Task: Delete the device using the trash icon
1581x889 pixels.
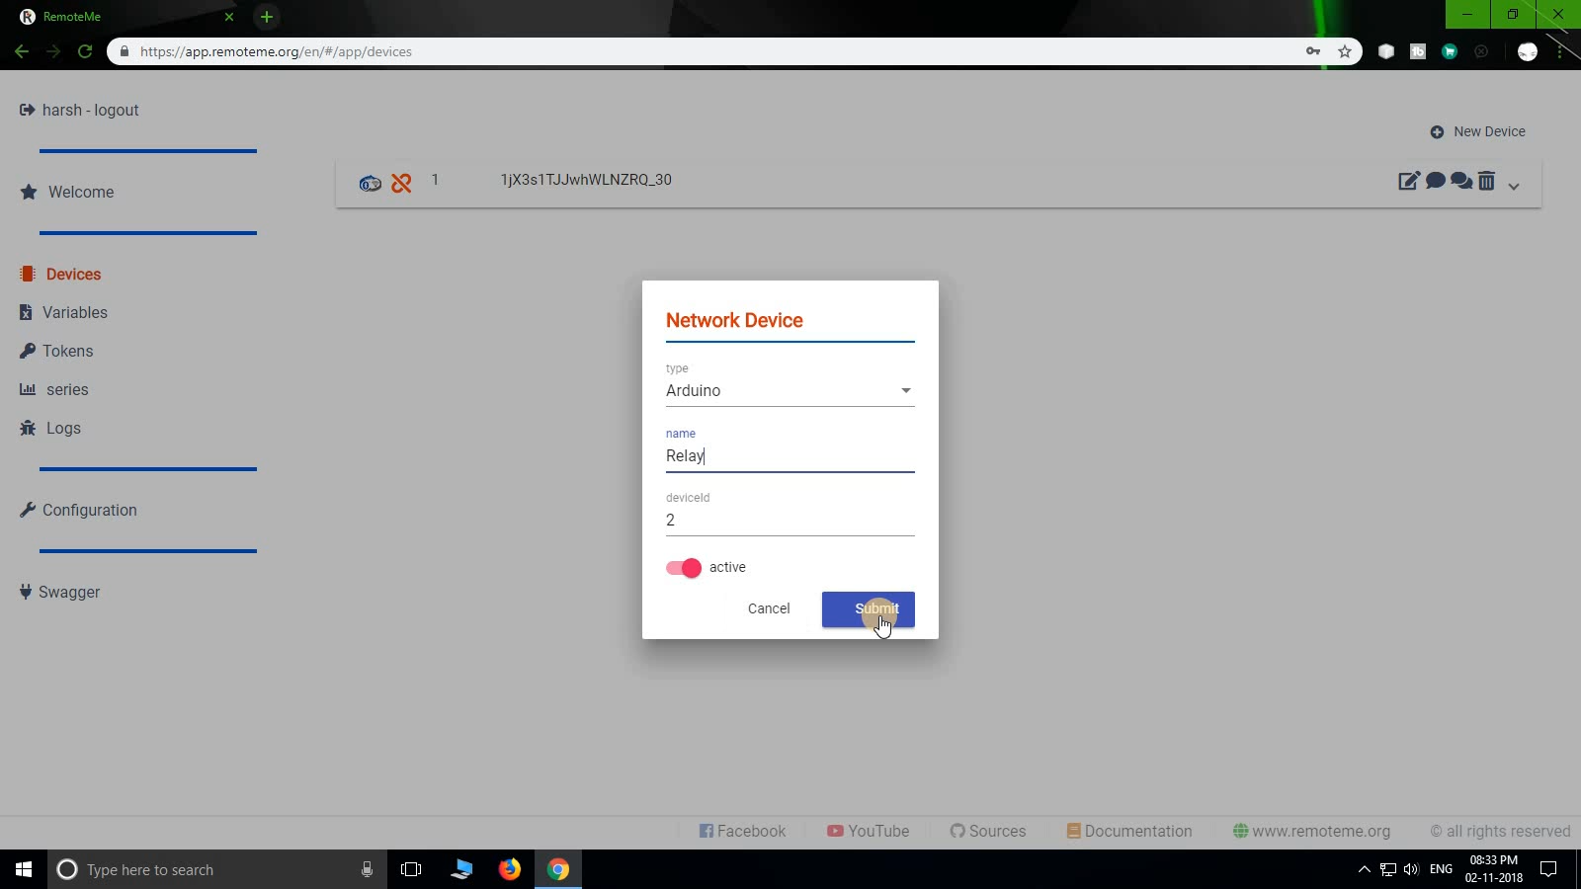Action: pyautogui.click(x=1487, y=182)
